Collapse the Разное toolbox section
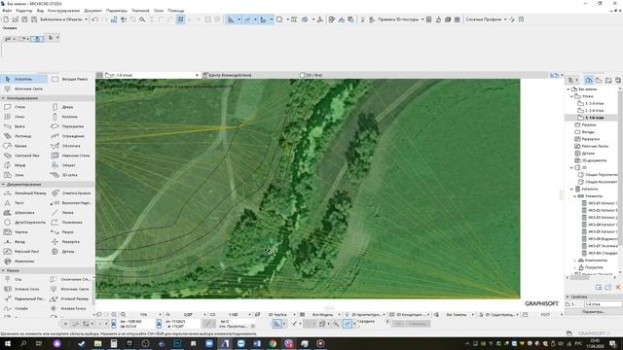Image resolution: width=623 pixels, height=350 pixels. (3, 270)
